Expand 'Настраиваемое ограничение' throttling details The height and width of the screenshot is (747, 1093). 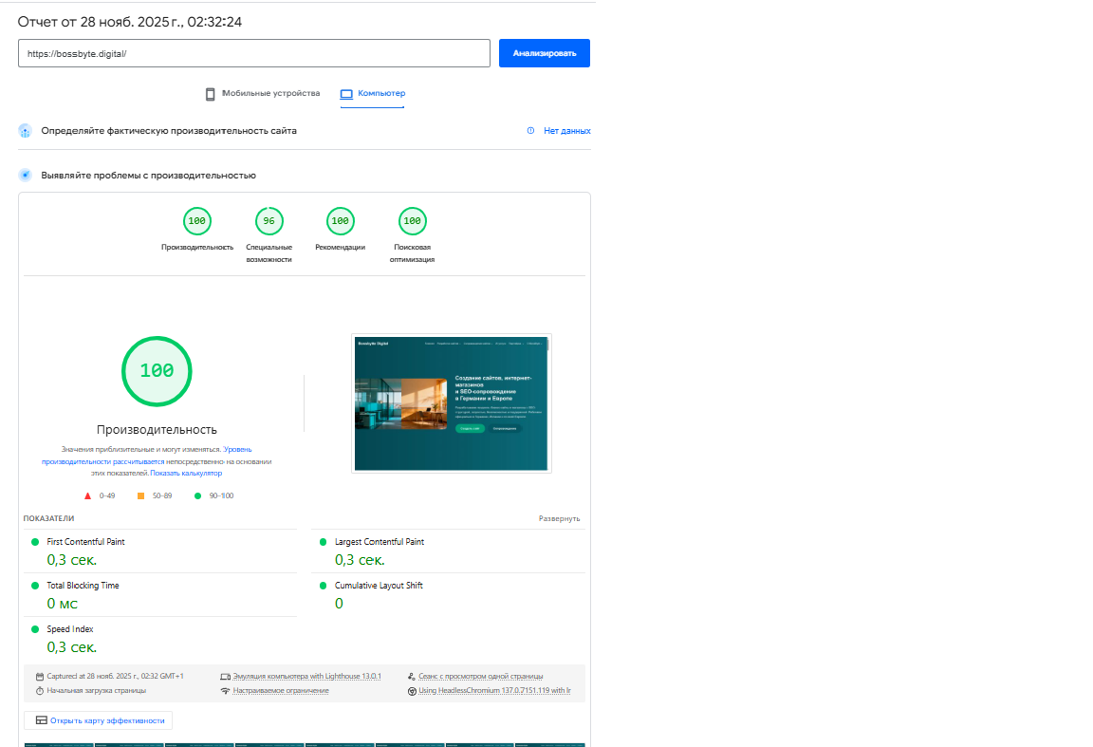[281, 691]
